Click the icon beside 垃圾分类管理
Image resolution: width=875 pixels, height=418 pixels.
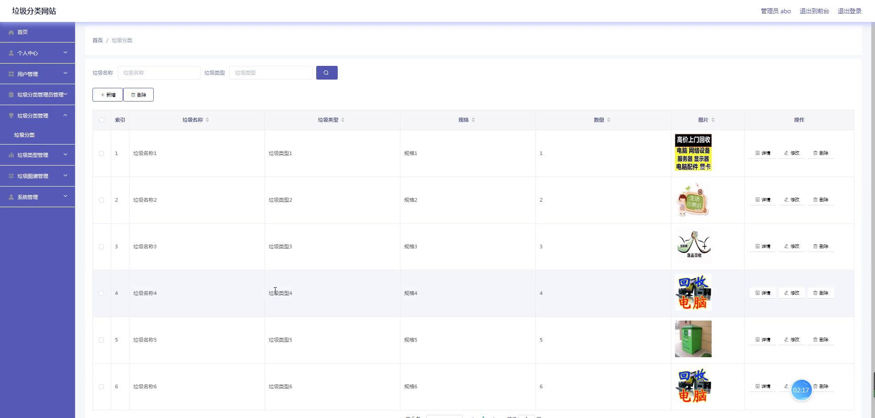[x=11, y=116]
